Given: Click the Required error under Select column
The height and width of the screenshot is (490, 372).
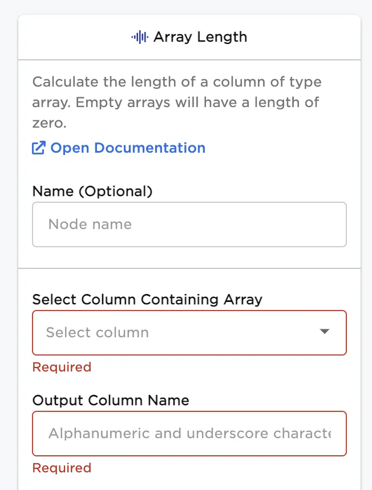Looking at the screenshot, I should 62,367.
